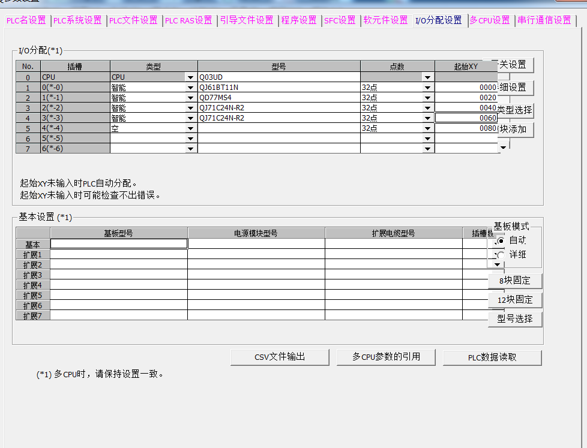
Task: Open the PLC RAS设置 tab
Action: coord(188,20)
